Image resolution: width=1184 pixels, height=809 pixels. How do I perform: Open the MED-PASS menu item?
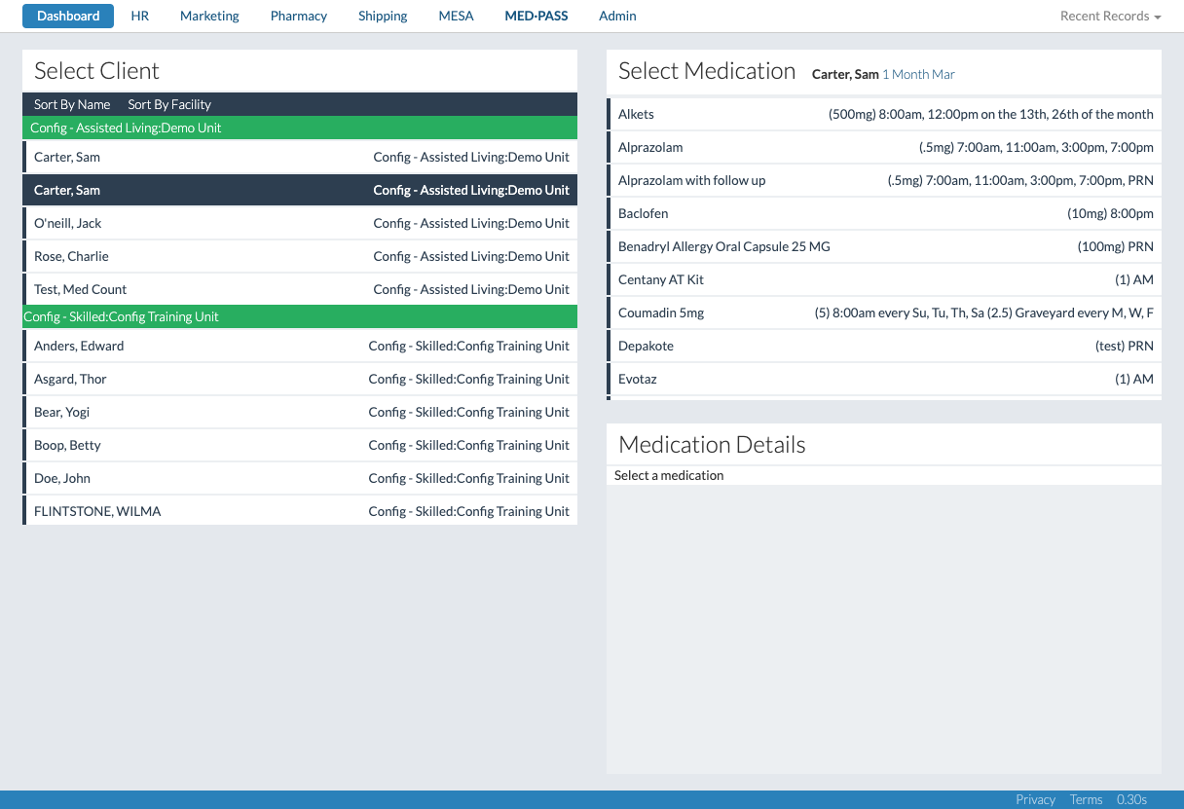coord(536,16)
